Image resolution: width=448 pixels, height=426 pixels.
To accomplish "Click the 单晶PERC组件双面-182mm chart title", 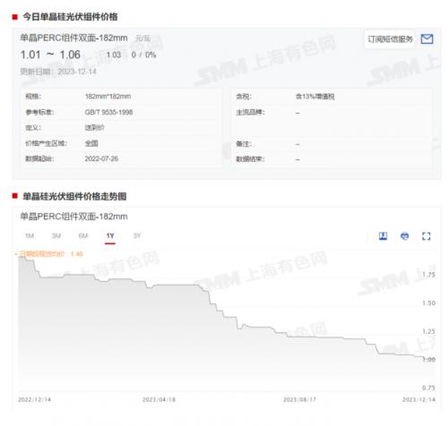I will pyautogui.click(x=73, y=217).
